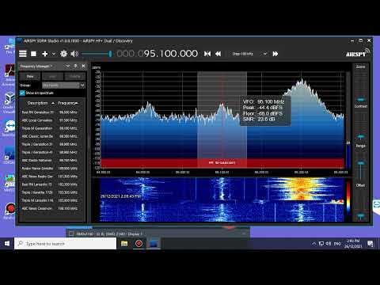Adjust the Range slider thumb
This screenshot has width=380, height=285.
pyautogui.click(x=361, y=163)
